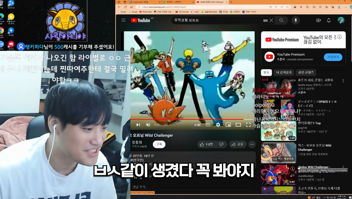Image resolution: width=352 pixels, height=199 pixels.
Task: Focus the YouTube search box
Action: click(217, 20)
